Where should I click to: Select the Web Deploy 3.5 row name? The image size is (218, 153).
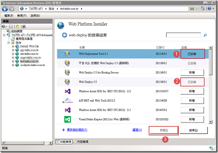(88, 82)
